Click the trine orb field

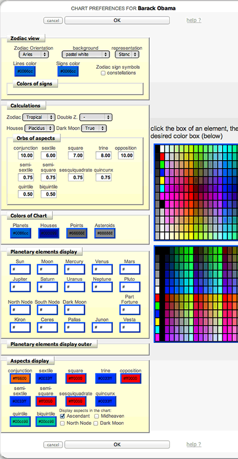(x=103, y=155)
